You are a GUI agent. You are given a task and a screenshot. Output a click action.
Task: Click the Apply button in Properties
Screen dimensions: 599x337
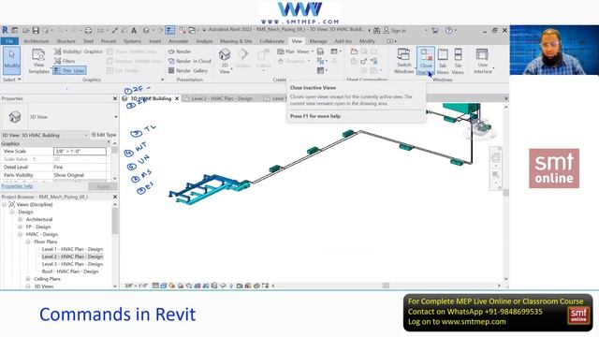coord(102,186)
